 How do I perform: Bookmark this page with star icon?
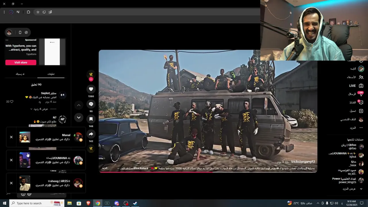pyautogui.click(x=38, y=12)
